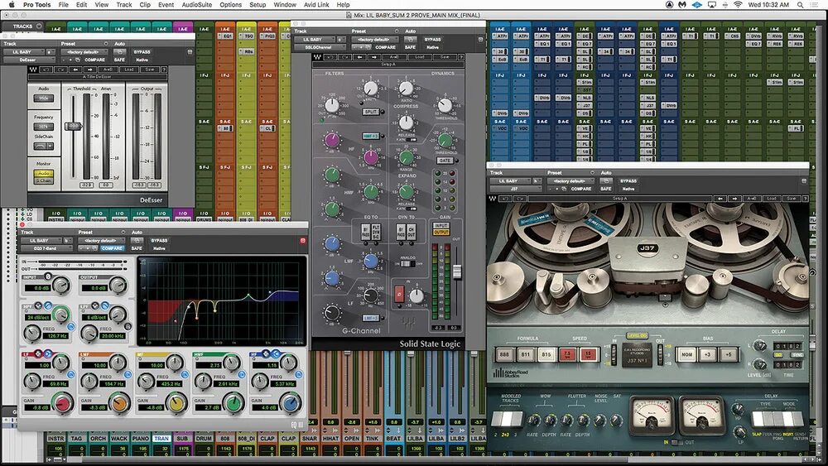Click the red LF gain knob in EQ3
Screen dimensions: 828x466
point(62,404)
